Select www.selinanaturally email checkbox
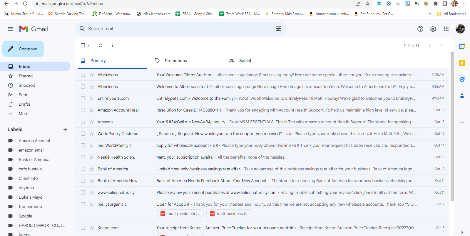The image size is (470, 236). pos(83,192)
